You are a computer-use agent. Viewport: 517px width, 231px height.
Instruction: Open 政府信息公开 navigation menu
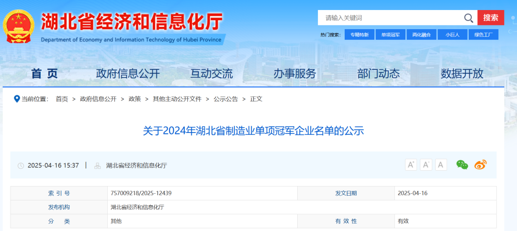[x=128, y=74]
